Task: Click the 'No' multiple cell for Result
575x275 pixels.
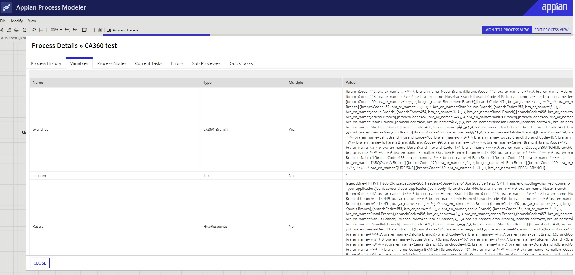Action: (314, 227)
